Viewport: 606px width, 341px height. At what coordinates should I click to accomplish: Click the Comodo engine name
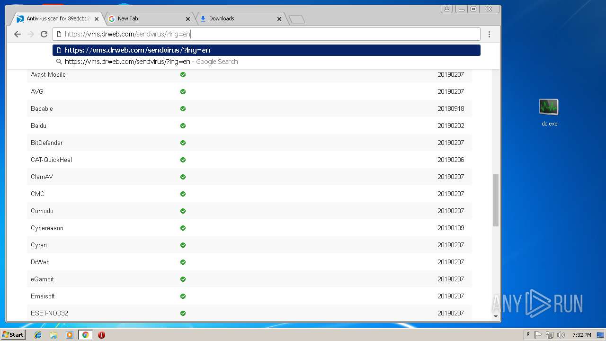42,211
